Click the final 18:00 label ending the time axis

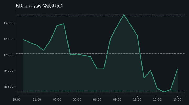click(177, 99)
